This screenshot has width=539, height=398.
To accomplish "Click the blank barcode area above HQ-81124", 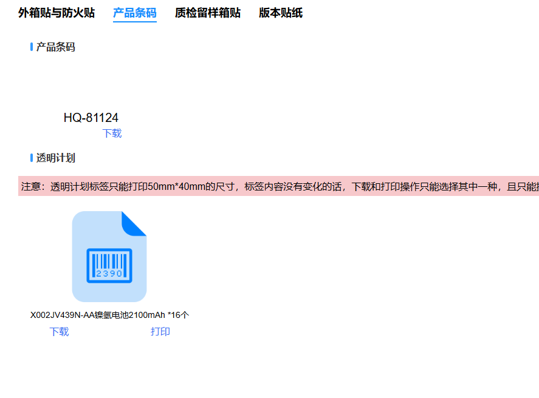I will pos(91,85).
